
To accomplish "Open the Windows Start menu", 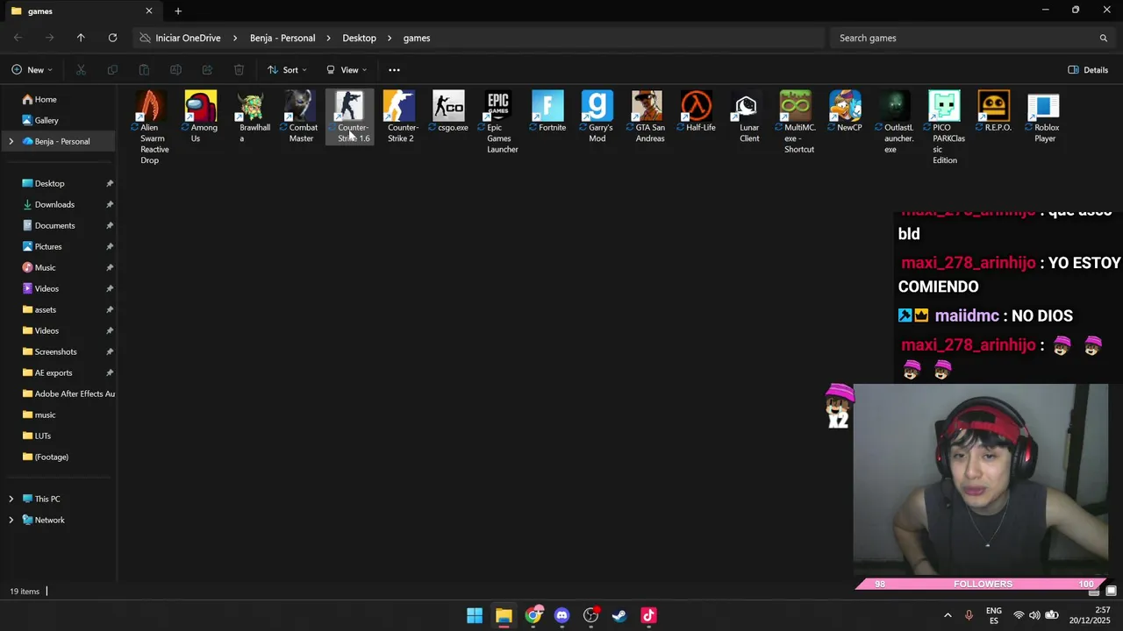I will point(475,615).
